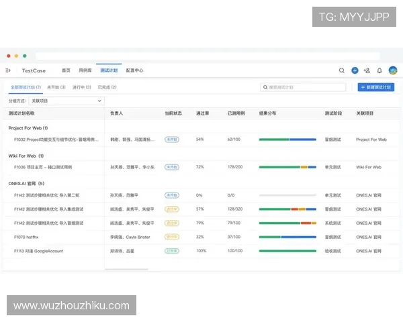403x322 pixels.
Task: Click the 178/200 tested cases value
Action: [235, 167]
